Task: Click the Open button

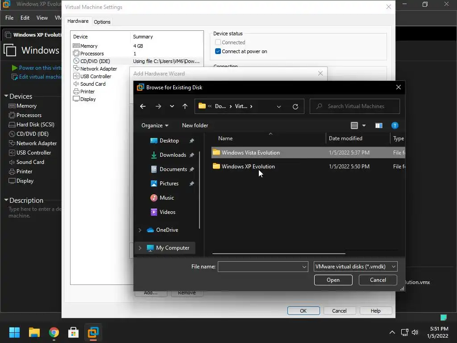Action: point(333,280)
